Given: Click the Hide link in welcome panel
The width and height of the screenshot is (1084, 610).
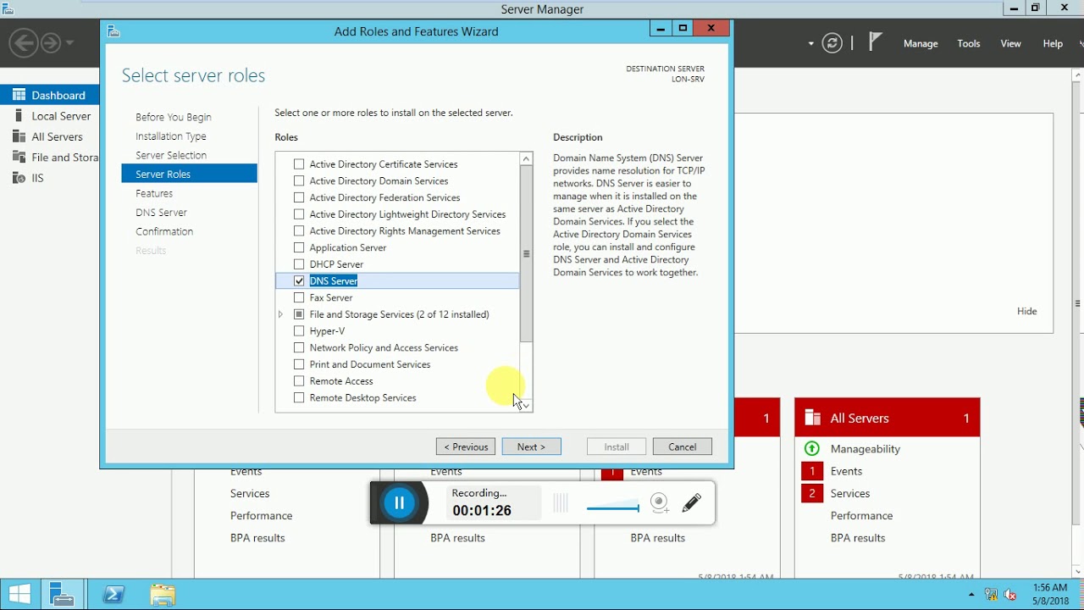Looking at the screenshot, I should 1027,311.
